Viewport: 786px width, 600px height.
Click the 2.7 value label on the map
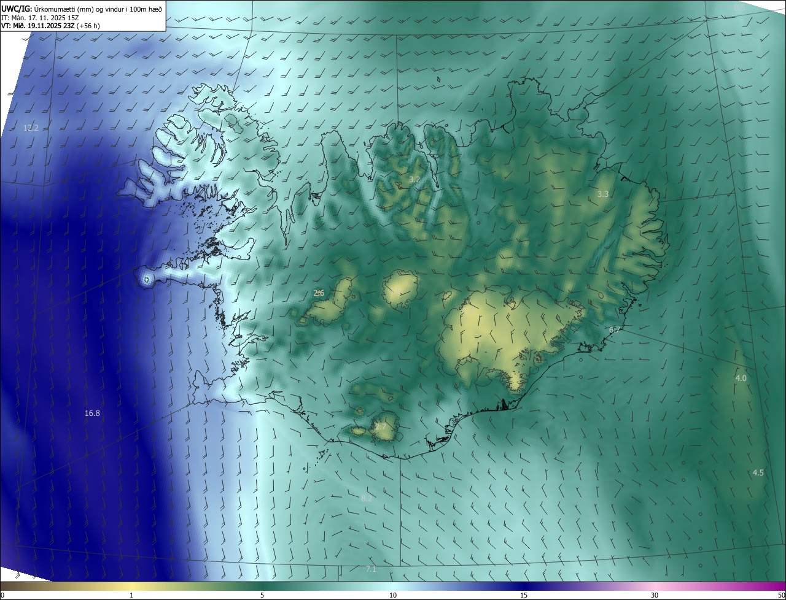[x=381, y=426]
